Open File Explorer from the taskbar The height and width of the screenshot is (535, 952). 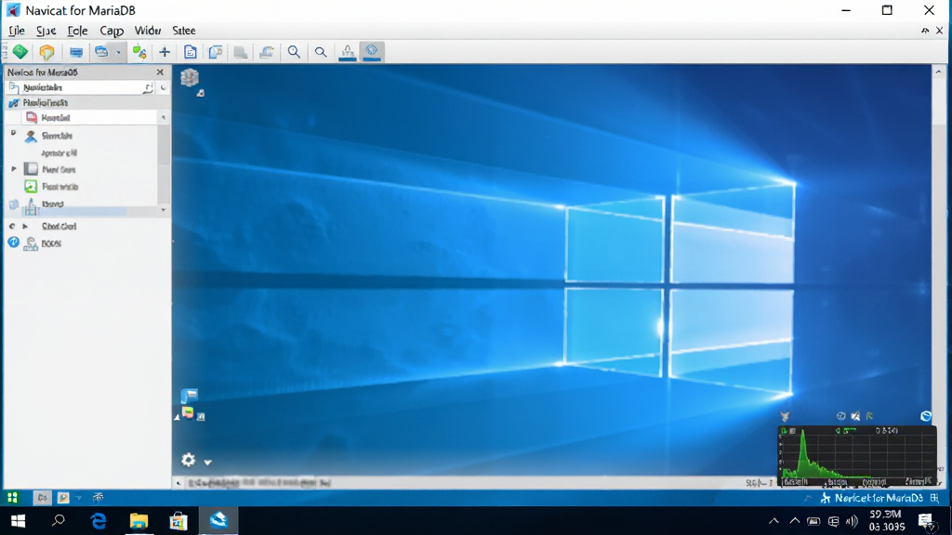tap(139, 521)
